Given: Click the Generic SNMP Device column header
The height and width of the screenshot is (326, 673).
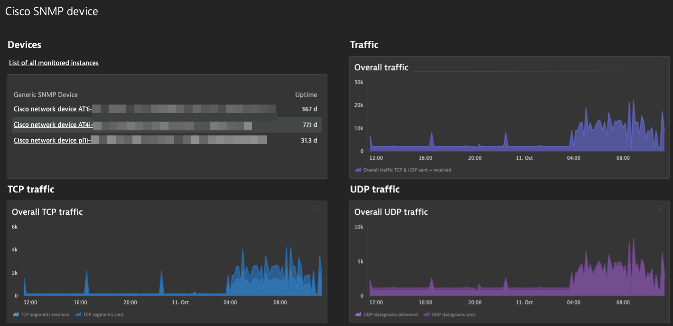Looking at the screenshot, I should pyautogui.click(x=46, y=95).
